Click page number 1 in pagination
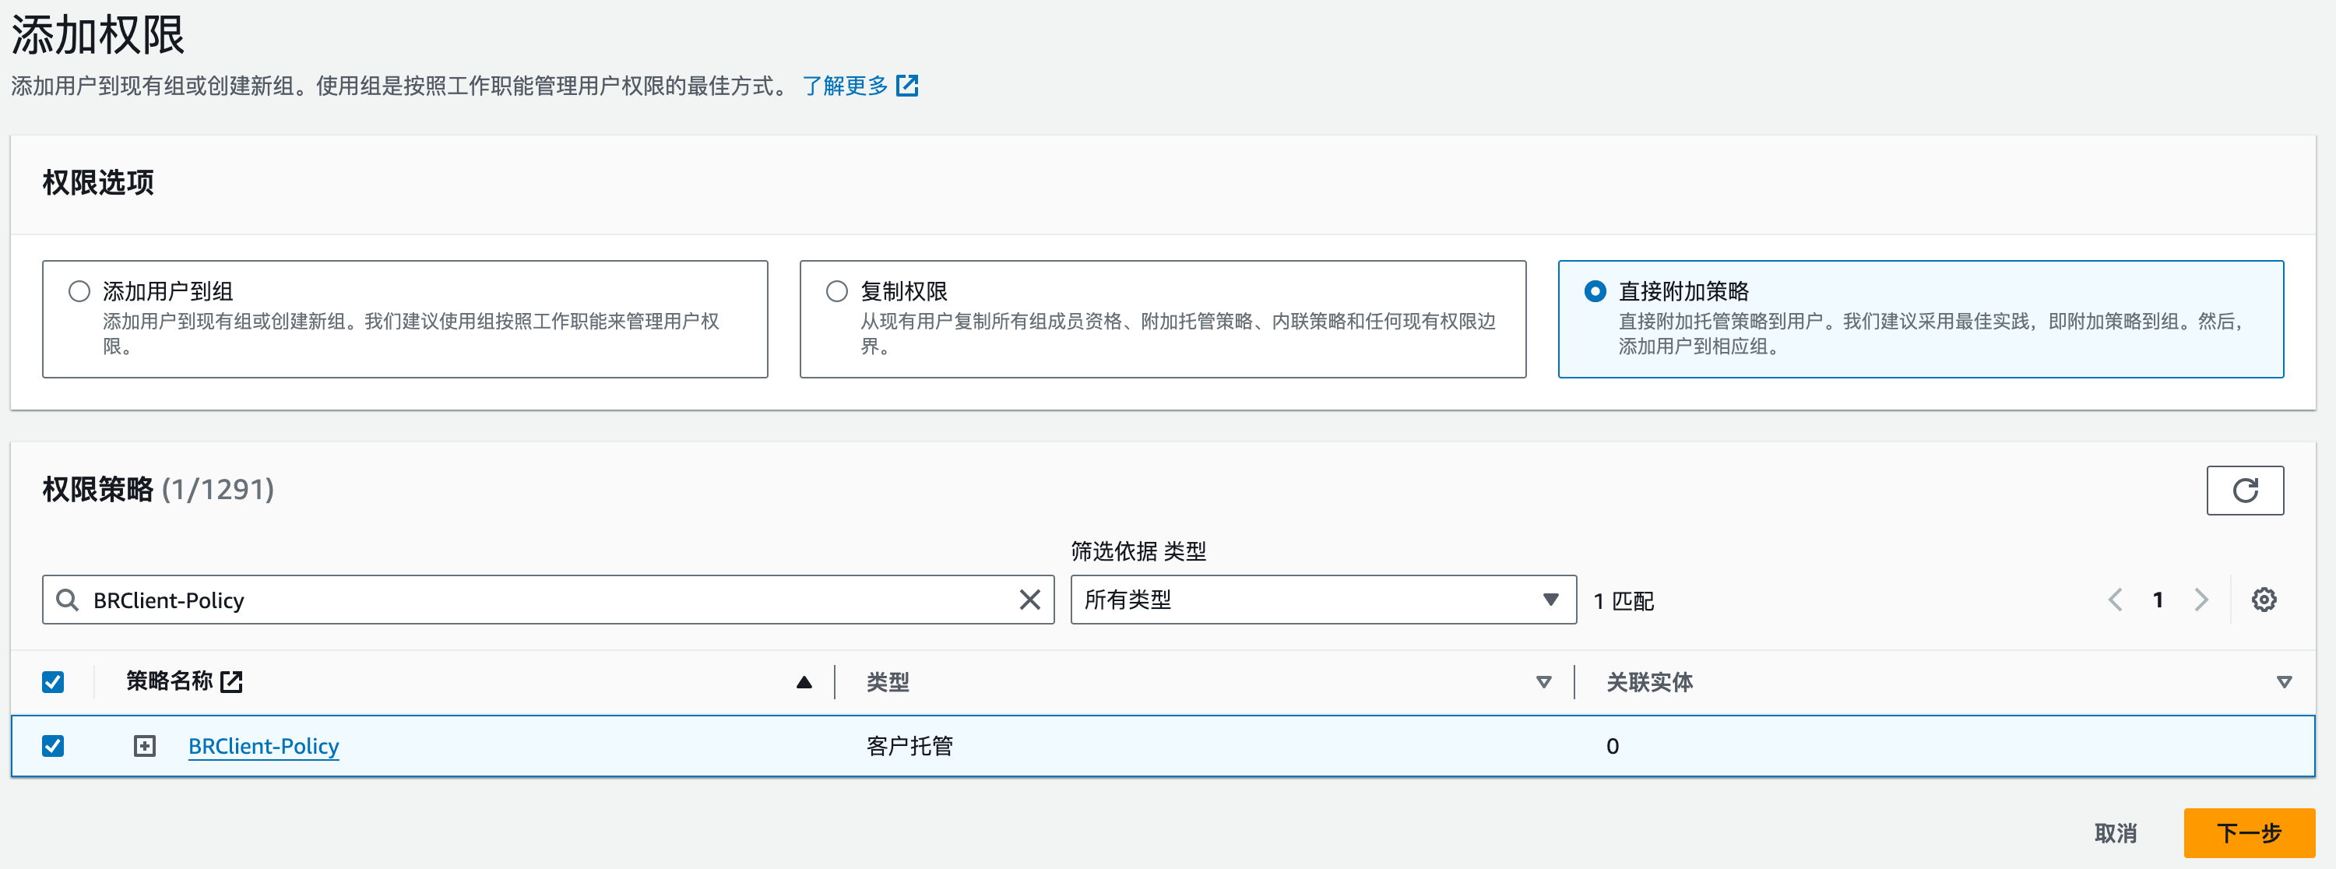The height and width of the screenshot is (869, 2336). coord(2158,599)
